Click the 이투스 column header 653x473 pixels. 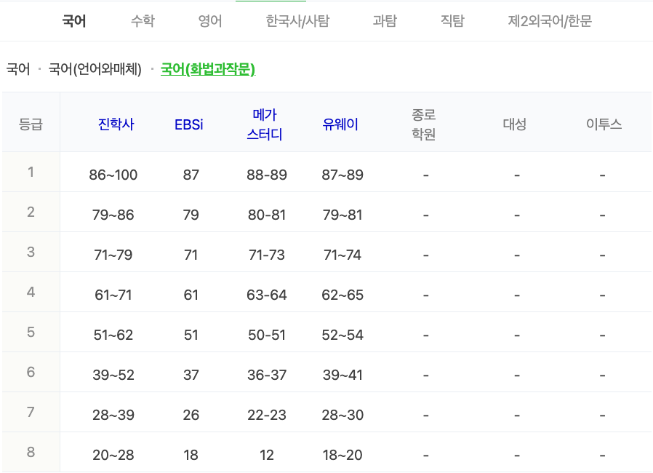[603, 122]
